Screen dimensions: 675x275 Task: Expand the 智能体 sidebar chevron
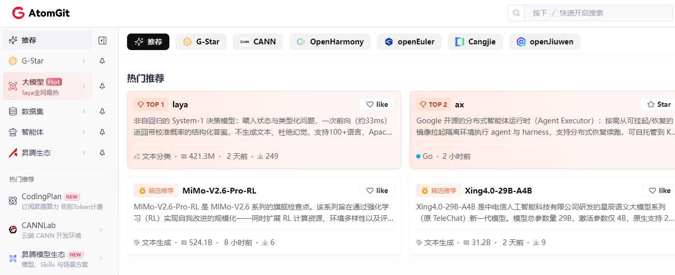pos(83,132)
